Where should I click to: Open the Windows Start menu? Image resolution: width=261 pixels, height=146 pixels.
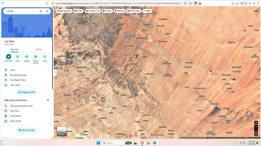point(98,143)
